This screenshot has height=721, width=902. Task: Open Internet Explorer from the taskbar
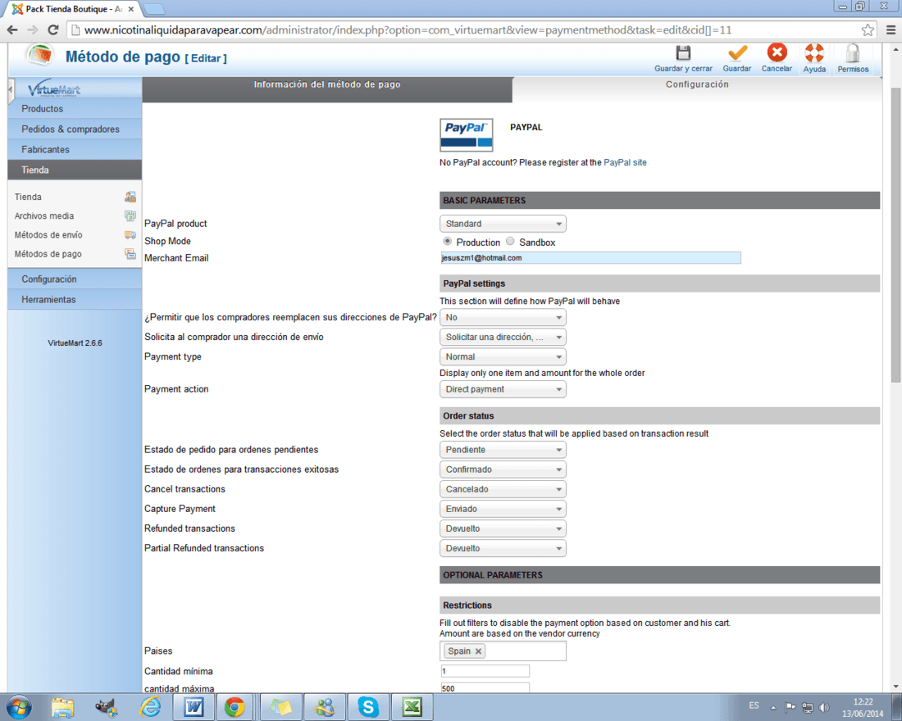pos(150,707)
